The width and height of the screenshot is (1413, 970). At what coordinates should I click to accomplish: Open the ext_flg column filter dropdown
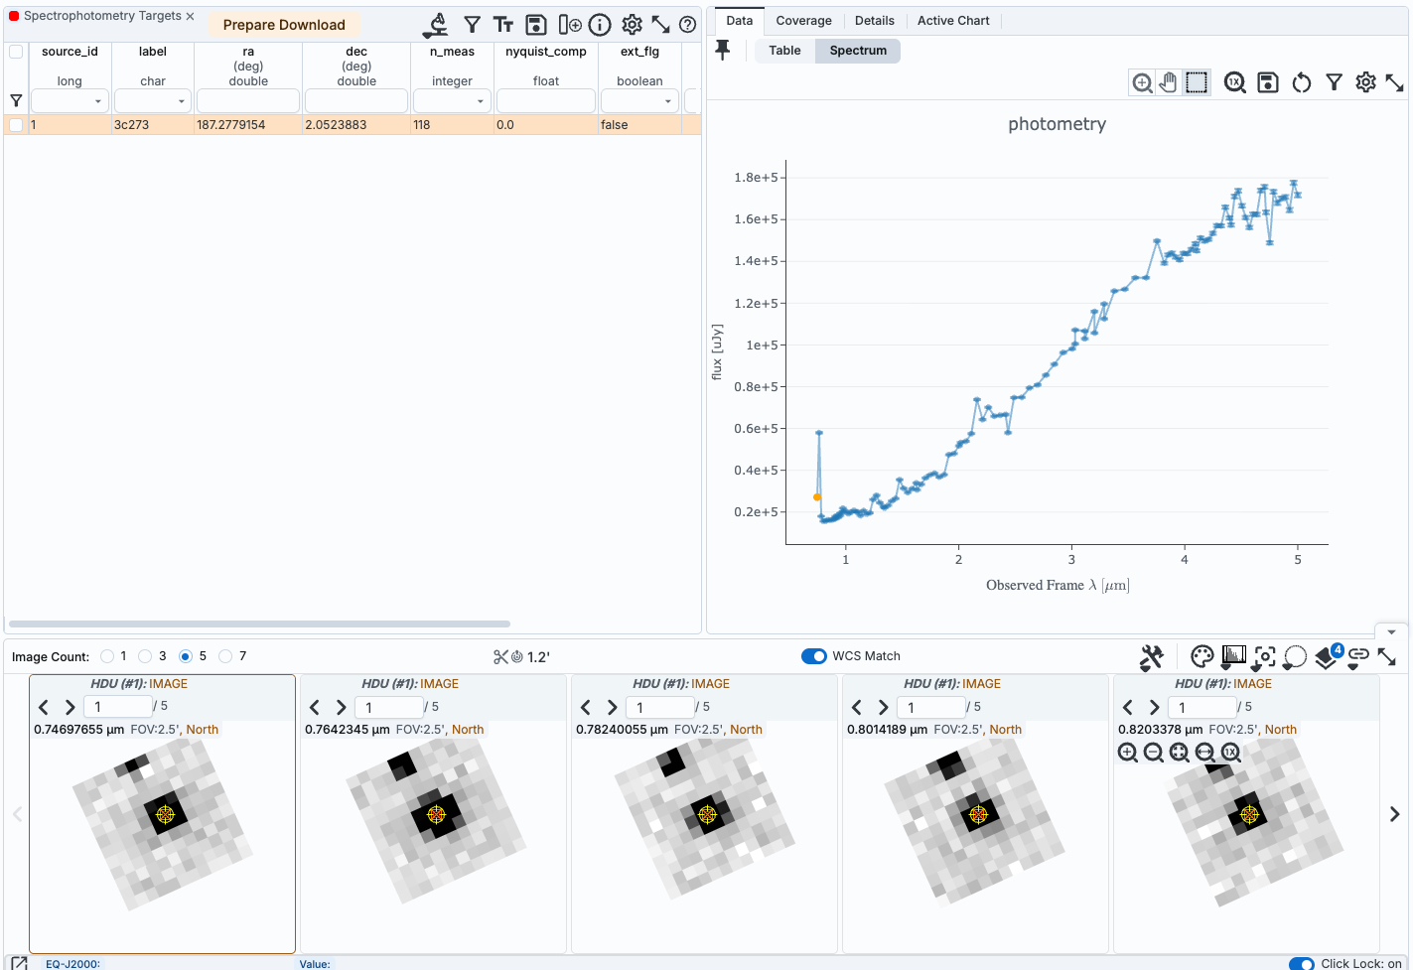click(667, 101)
